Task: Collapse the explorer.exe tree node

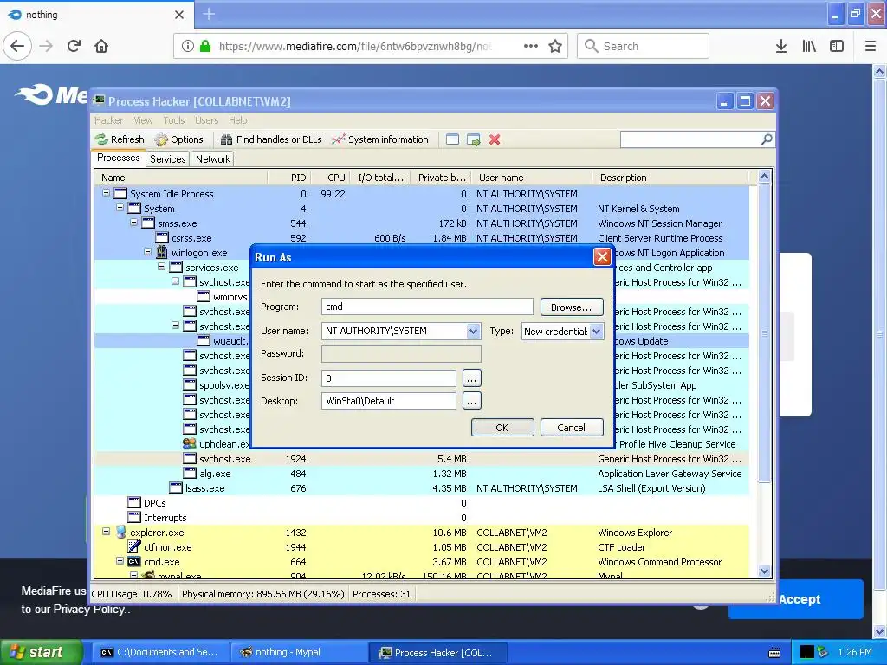Action: [x=106, y=532]
